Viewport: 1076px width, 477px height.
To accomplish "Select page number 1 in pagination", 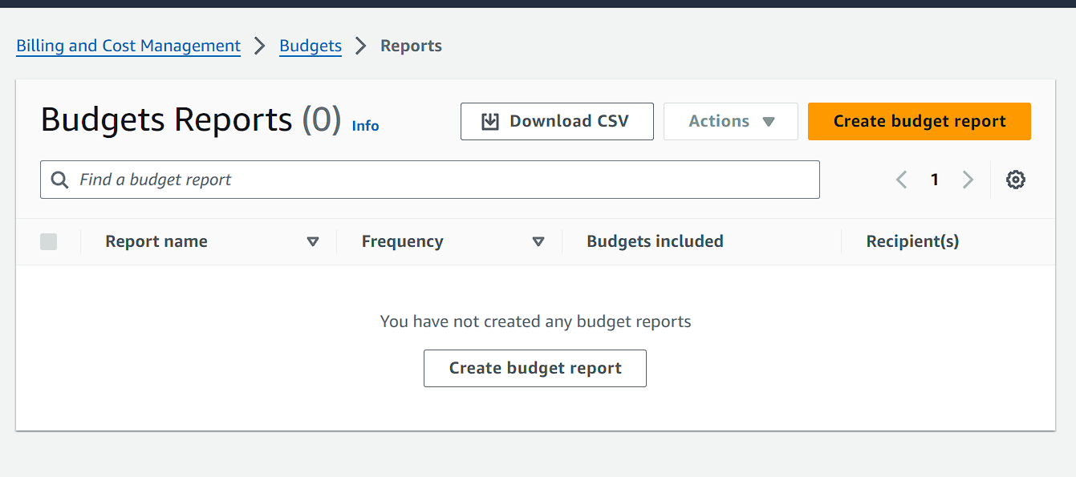I will click(935, 180).
